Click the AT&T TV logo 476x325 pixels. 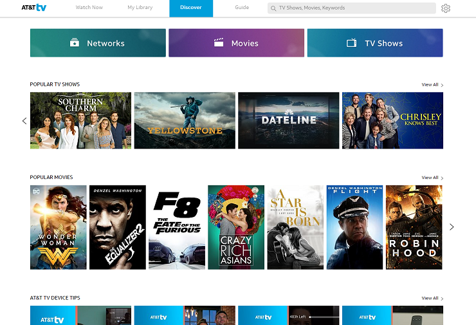point(33,7)
